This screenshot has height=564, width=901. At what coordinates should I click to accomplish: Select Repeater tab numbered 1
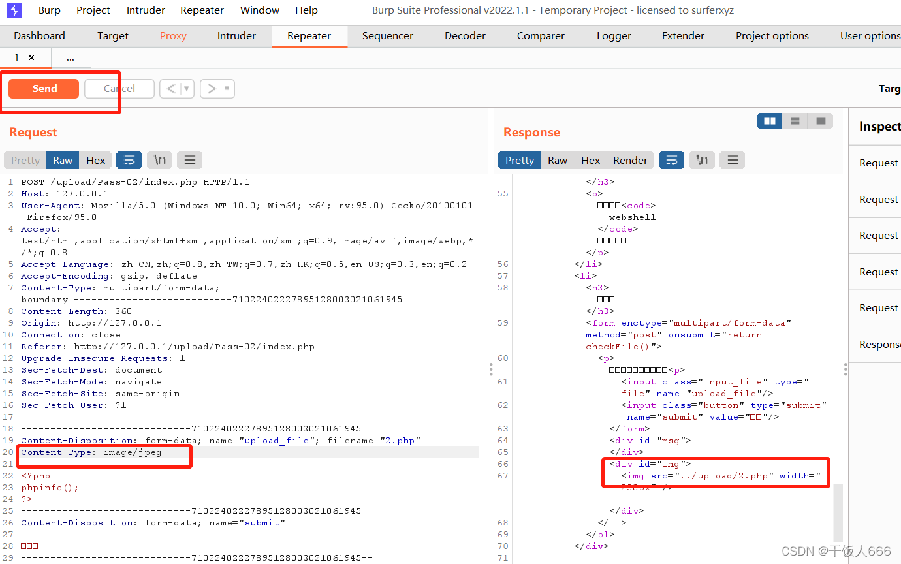[x=16, y=57]
